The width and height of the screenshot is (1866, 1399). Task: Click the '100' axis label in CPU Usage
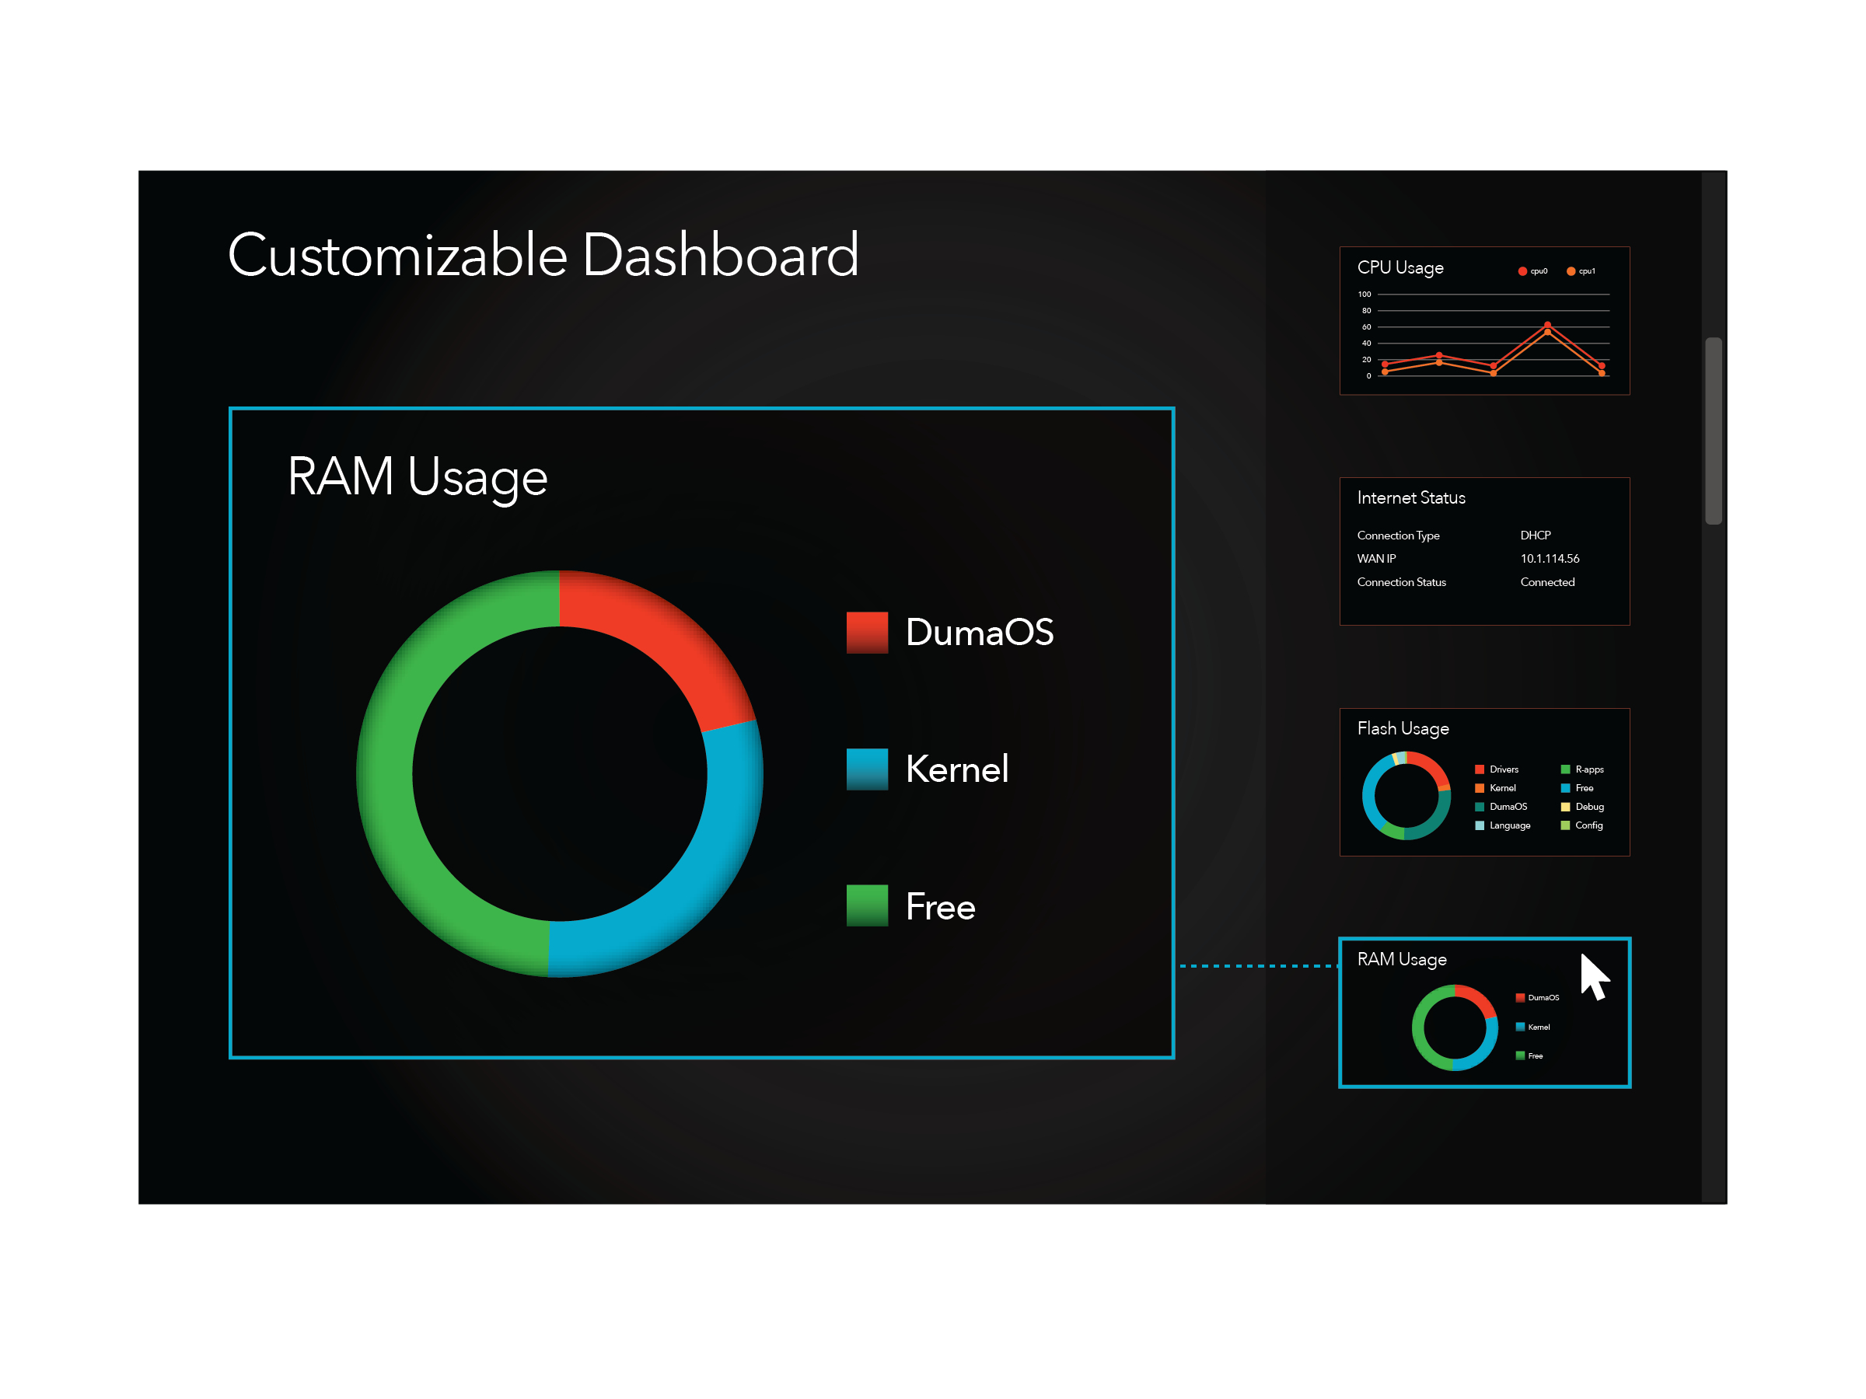1364,295
